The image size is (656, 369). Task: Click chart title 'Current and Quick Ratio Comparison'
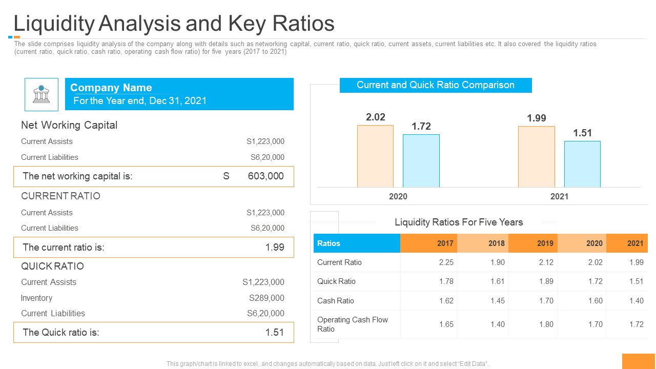(x=436, y=85)
